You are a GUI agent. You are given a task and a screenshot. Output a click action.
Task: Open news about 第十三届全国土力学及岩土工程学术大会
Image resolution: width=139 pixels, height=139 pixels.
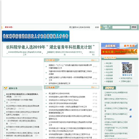(x=69, y=134)
